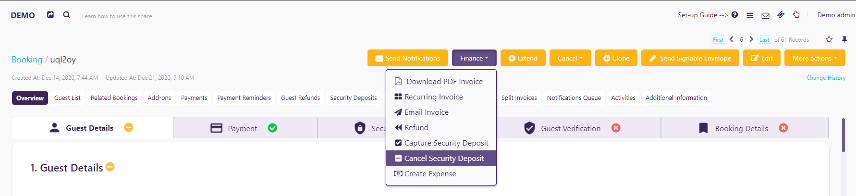The image size is (856, 196).
Task: Select Capture Security Deposit option
Action: (441, 143)
